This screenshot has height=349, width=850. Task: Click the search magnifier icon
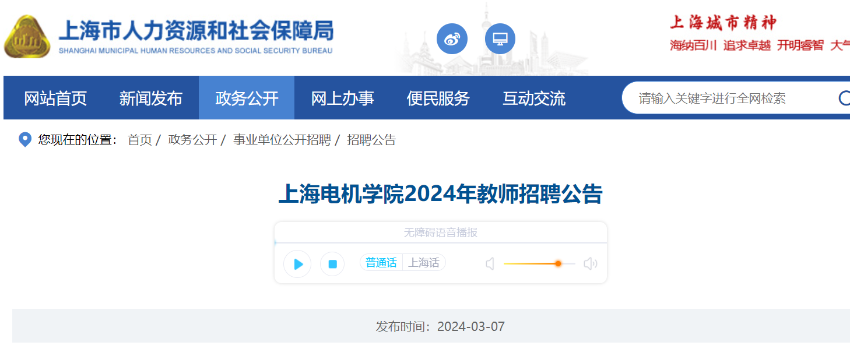click(844, 98)
